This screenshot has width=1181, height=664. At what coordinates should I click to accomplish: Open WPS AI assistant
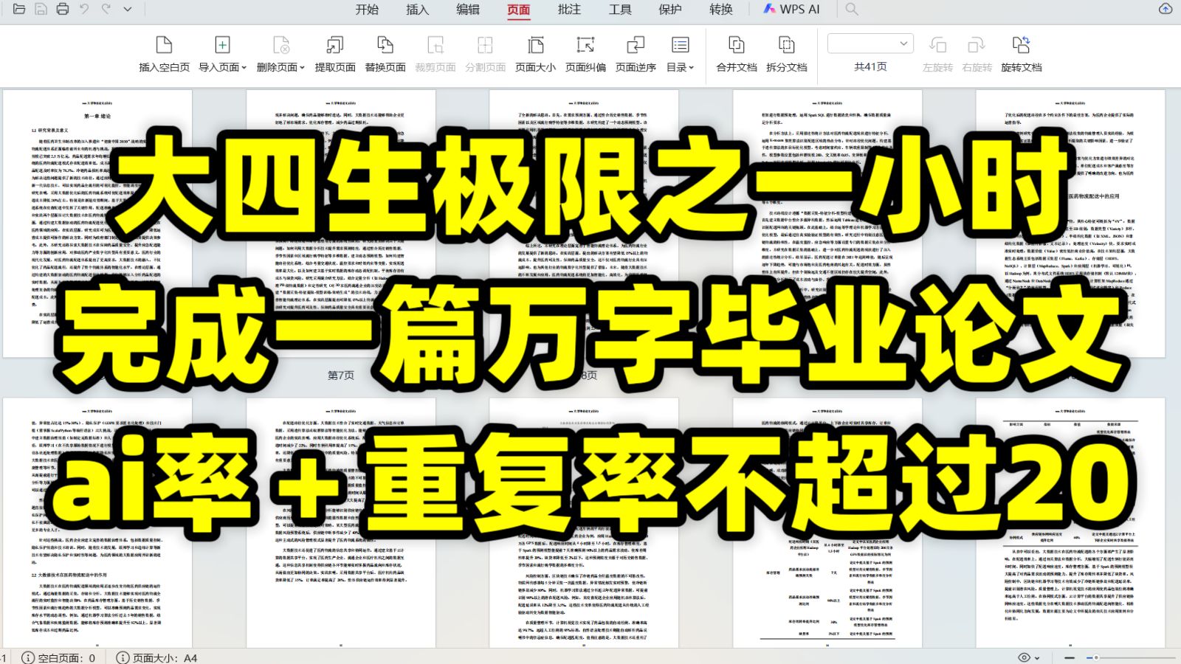coord(791,9)
